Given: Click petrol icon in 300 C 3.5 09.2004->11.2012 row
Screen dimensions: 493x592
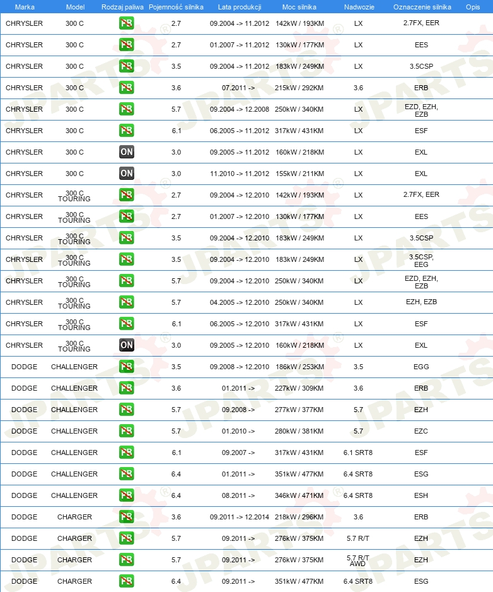Looking at the screenshot, I should (x=126, y=66).
